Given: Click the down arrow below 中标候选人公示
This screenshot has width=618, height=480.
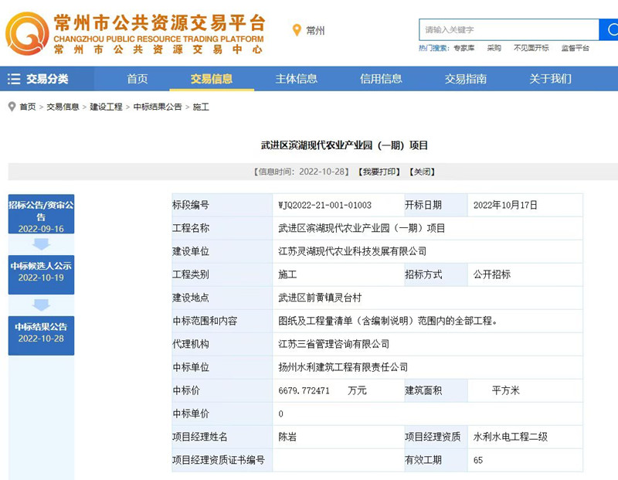Looking at the screenshot, I should tap(41, 305).
